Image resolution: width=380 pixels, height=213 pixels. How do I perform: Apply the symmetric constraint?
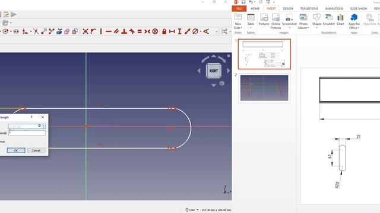point(147,31)
